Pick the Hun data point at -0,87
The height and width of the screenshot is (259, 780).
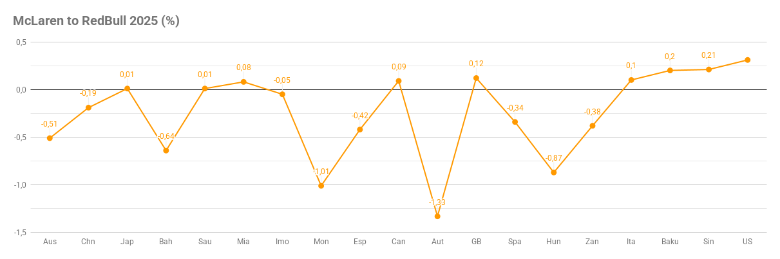click(553, 172)
